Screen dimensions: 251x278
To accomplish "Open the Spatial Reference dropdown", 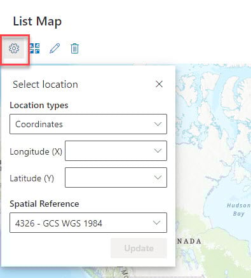I will 88,223.
